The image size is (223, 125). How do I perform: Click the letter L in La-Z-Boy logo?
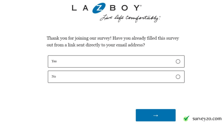point(74,8)
